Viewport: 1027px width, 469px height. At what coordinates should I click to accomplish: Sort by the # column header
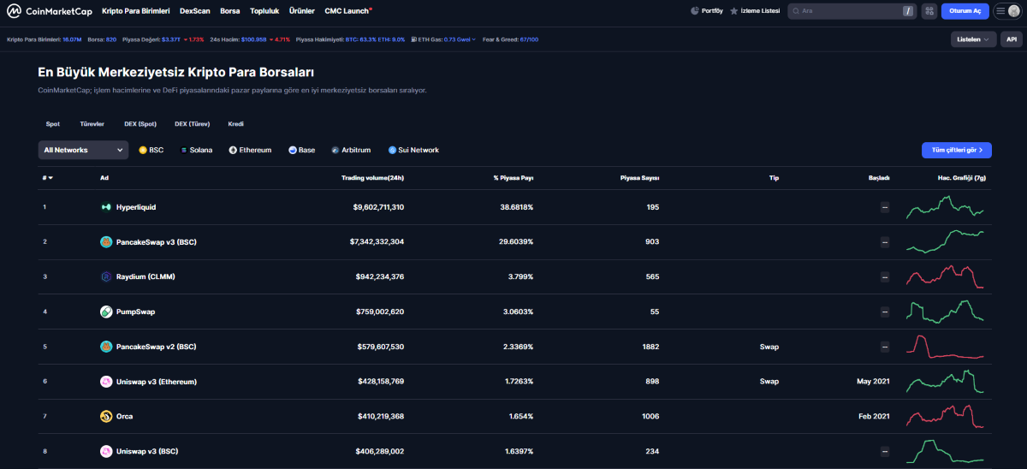(48, 178)
